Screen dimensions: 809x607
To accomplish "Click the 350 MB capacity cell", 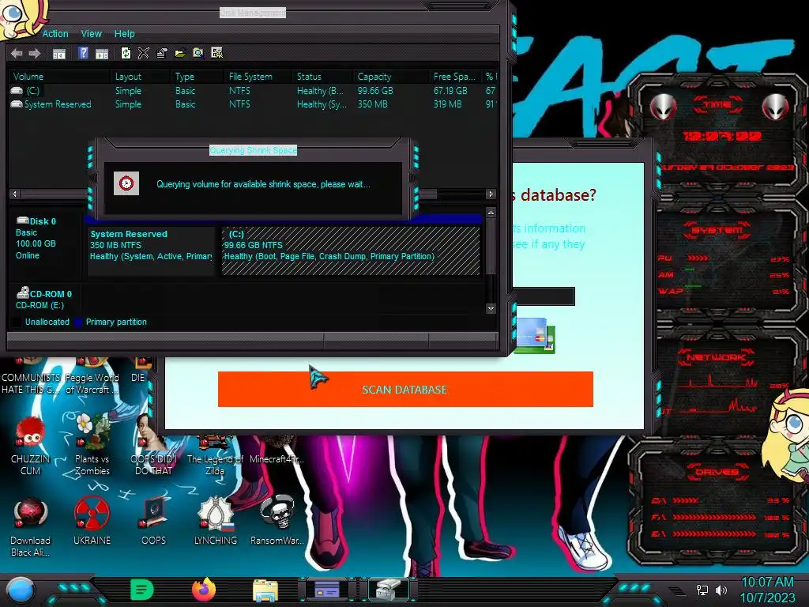I will 372,104.
